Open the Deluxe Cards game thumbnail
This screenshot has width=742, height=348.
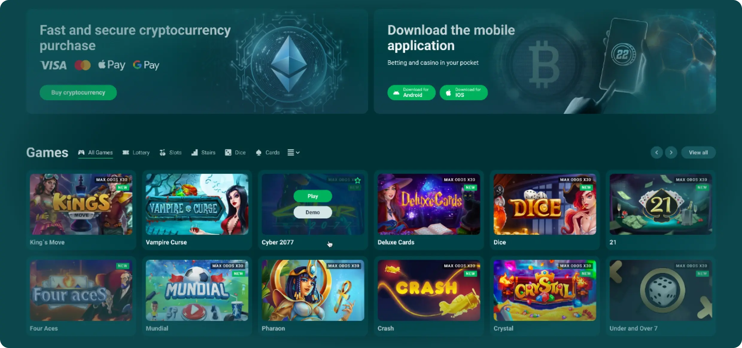tap(429, 204)
